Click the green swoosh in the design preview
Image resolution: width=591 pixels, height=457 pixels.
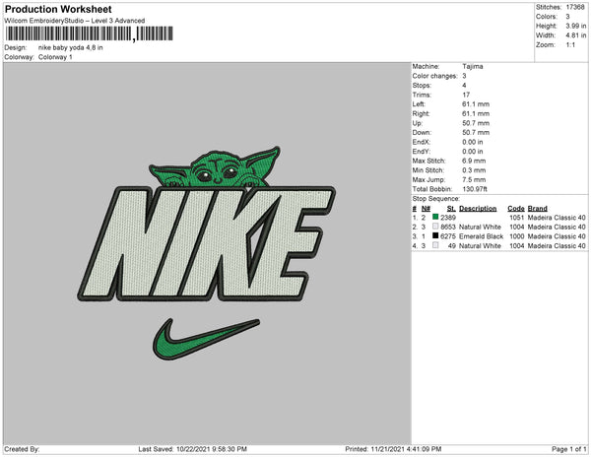click(206, 340)
